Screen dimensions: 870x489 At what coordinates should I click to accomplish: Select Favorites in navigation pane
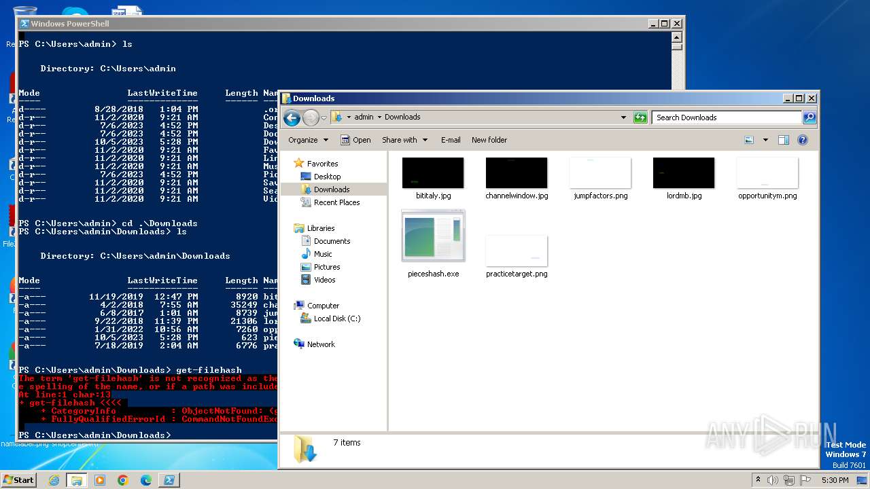tap(322, 164)
